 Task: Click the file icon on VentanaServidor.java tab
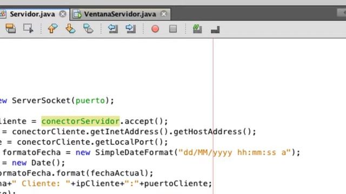pos(77,15)
